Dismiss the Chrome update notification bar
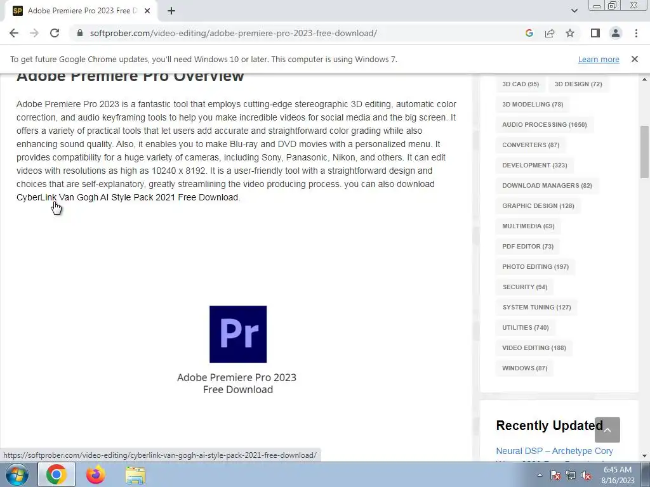Screen dimensions: 650x487 [635, 59]
